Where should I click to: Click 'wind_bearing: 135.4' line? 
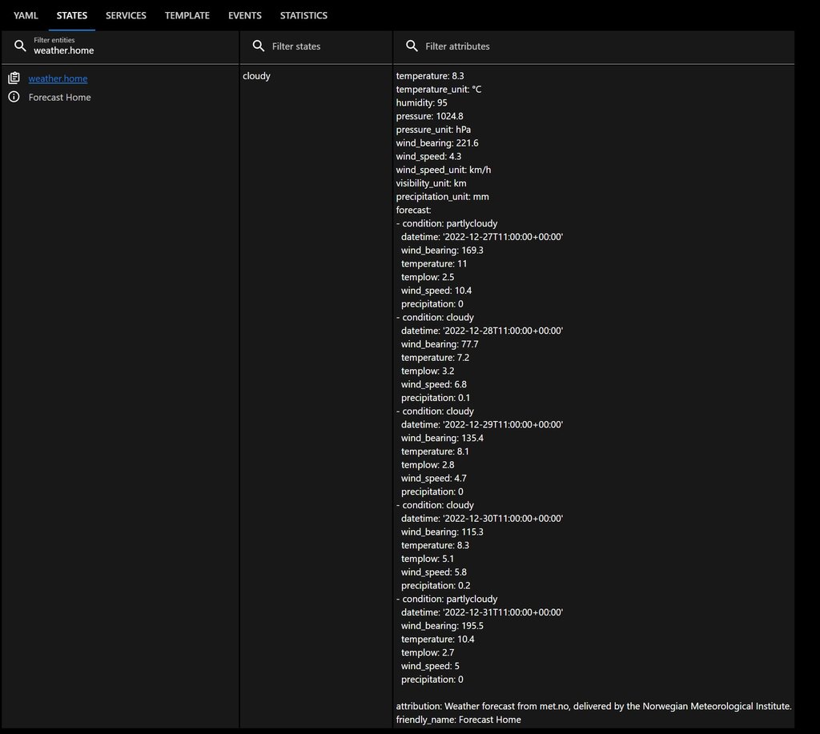point(442,438)
